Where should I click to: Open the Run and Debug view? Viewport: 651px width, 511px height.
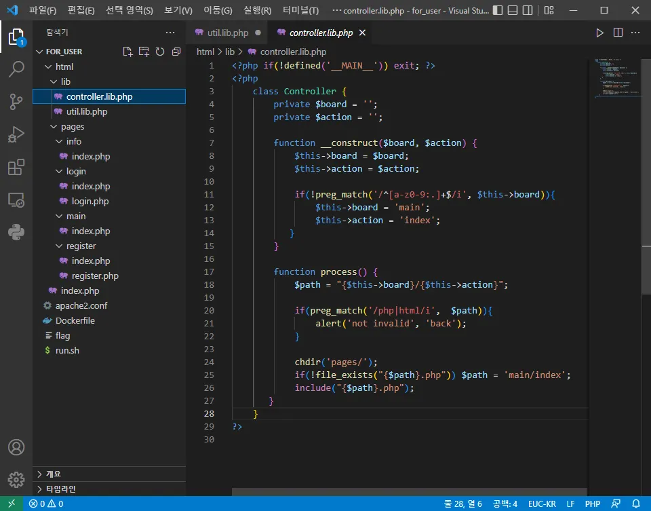pyautogui.click(x=16, y=134)
